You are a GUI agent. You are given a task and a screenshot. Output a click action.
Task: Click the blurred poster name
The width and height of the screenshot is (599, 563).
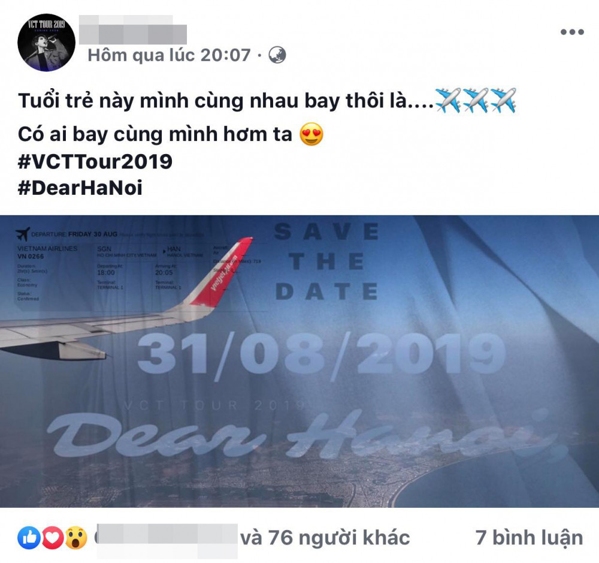pyautogui.click(x=133, y=30)
